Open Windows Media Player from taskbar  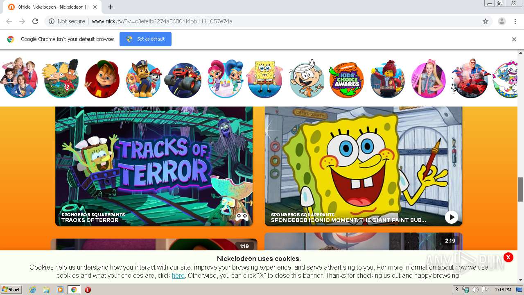click(60, 290)
